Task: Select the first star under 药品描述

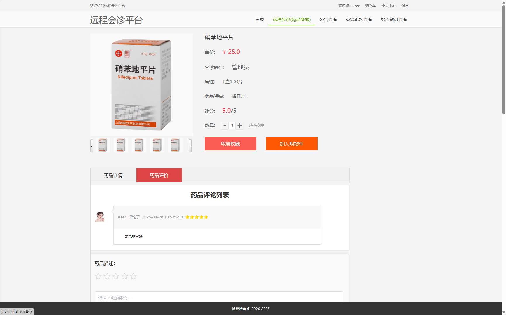Action: (98, 276)
